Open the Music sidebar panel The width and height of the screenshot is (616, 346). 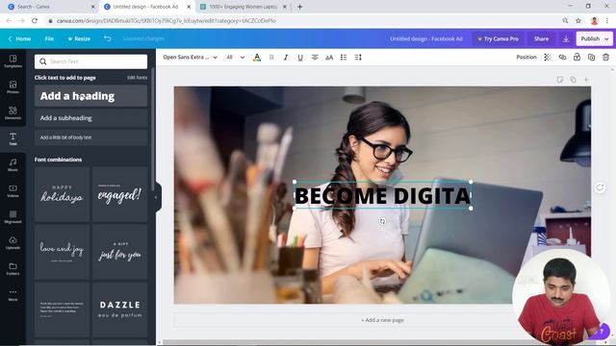13,164
